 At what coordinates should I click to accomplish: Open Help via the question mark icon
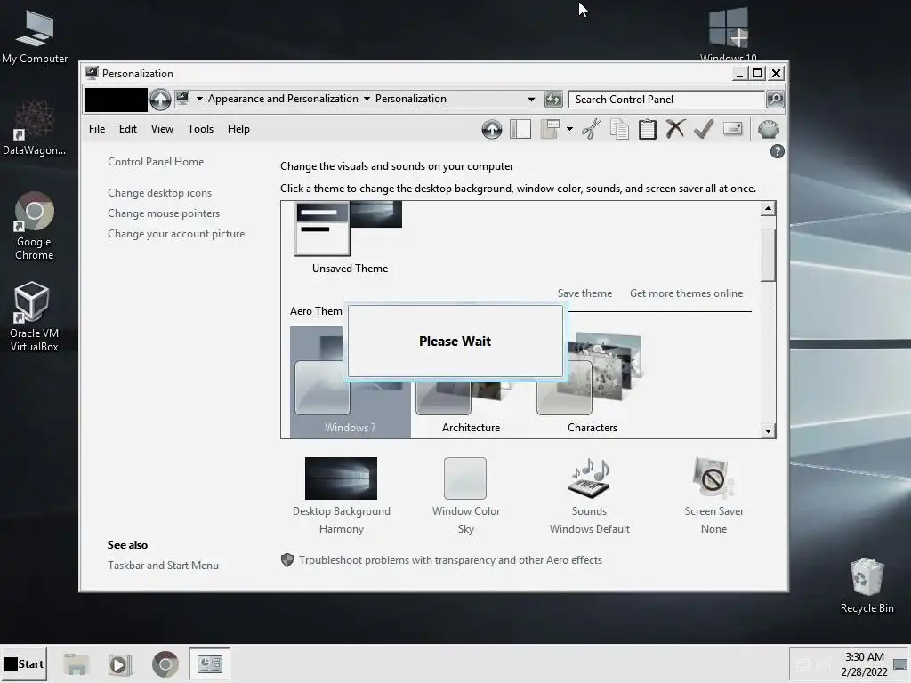pos(777,151)
